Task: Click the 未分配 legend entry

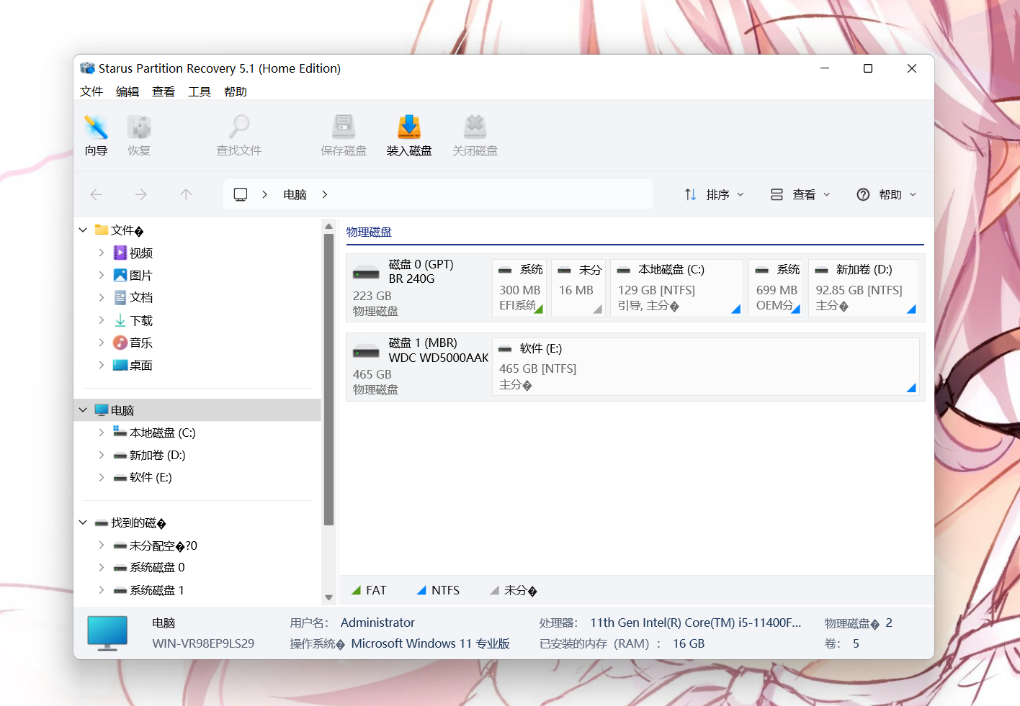Action: click(x=514, y=590)
